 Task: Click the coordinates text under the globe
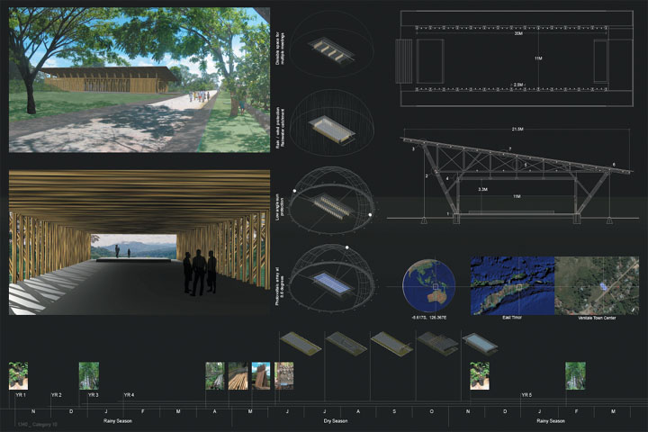(428, 317)
